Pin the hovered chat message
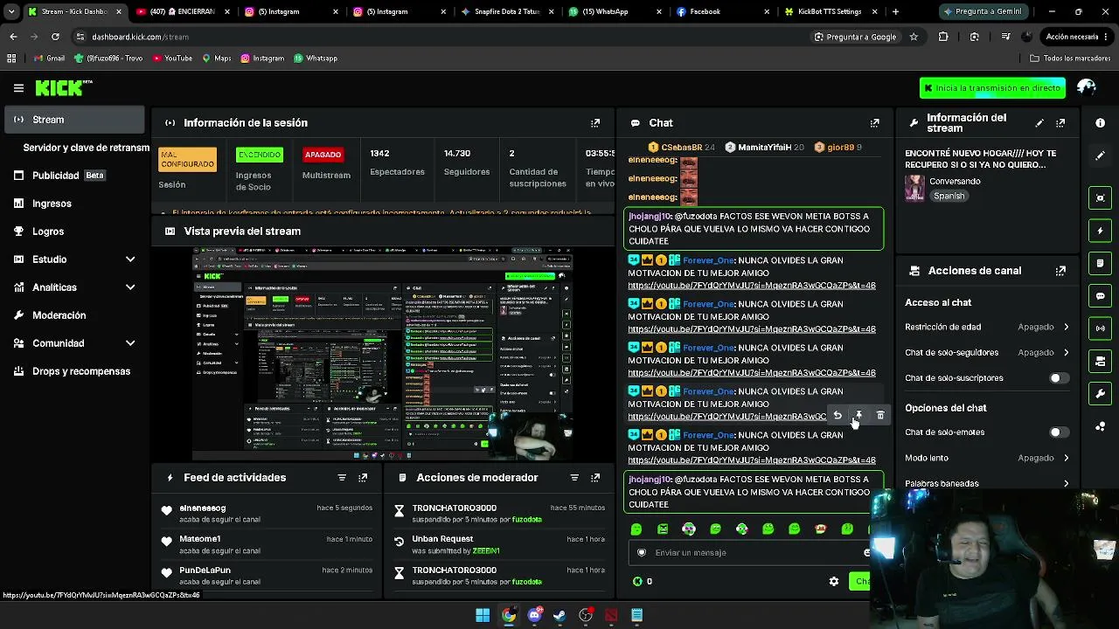This screenshot has width=1119, height=629. click(858, 416)
